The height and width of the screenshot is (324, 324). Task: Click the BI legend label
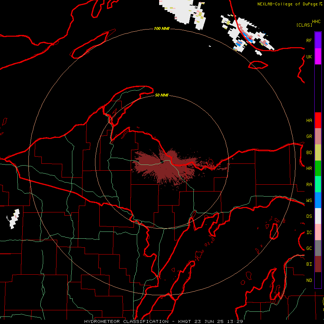(309, 264)
